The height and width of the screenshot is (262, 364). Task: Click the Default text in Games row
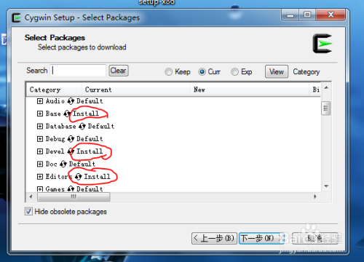tap(90, 188)
